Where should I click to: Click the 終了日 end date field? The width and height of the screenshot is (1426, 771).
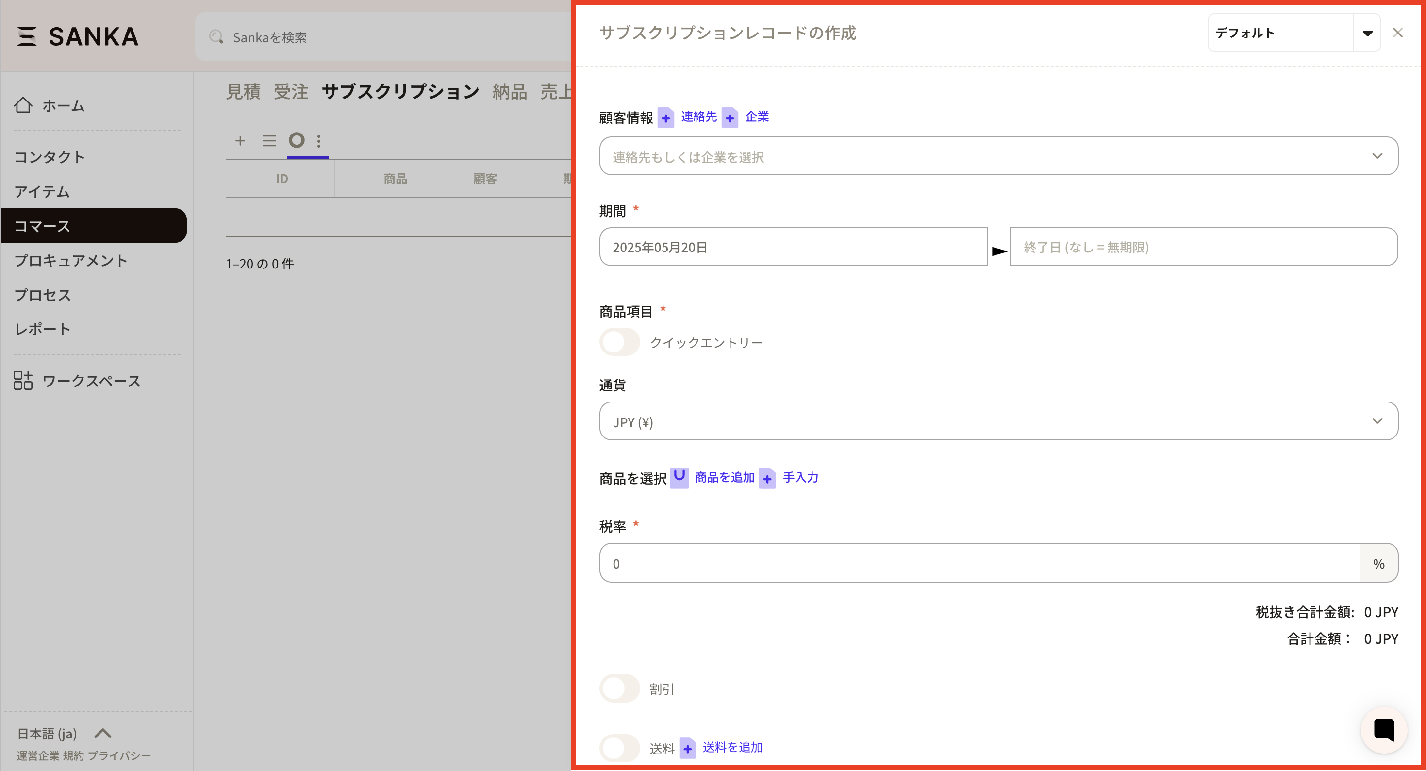coord(1203,247)
